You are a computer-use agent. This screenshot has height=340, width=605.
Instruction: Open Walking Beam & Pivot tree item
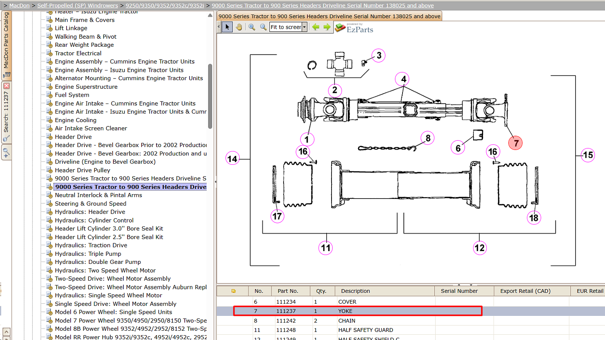86,37
